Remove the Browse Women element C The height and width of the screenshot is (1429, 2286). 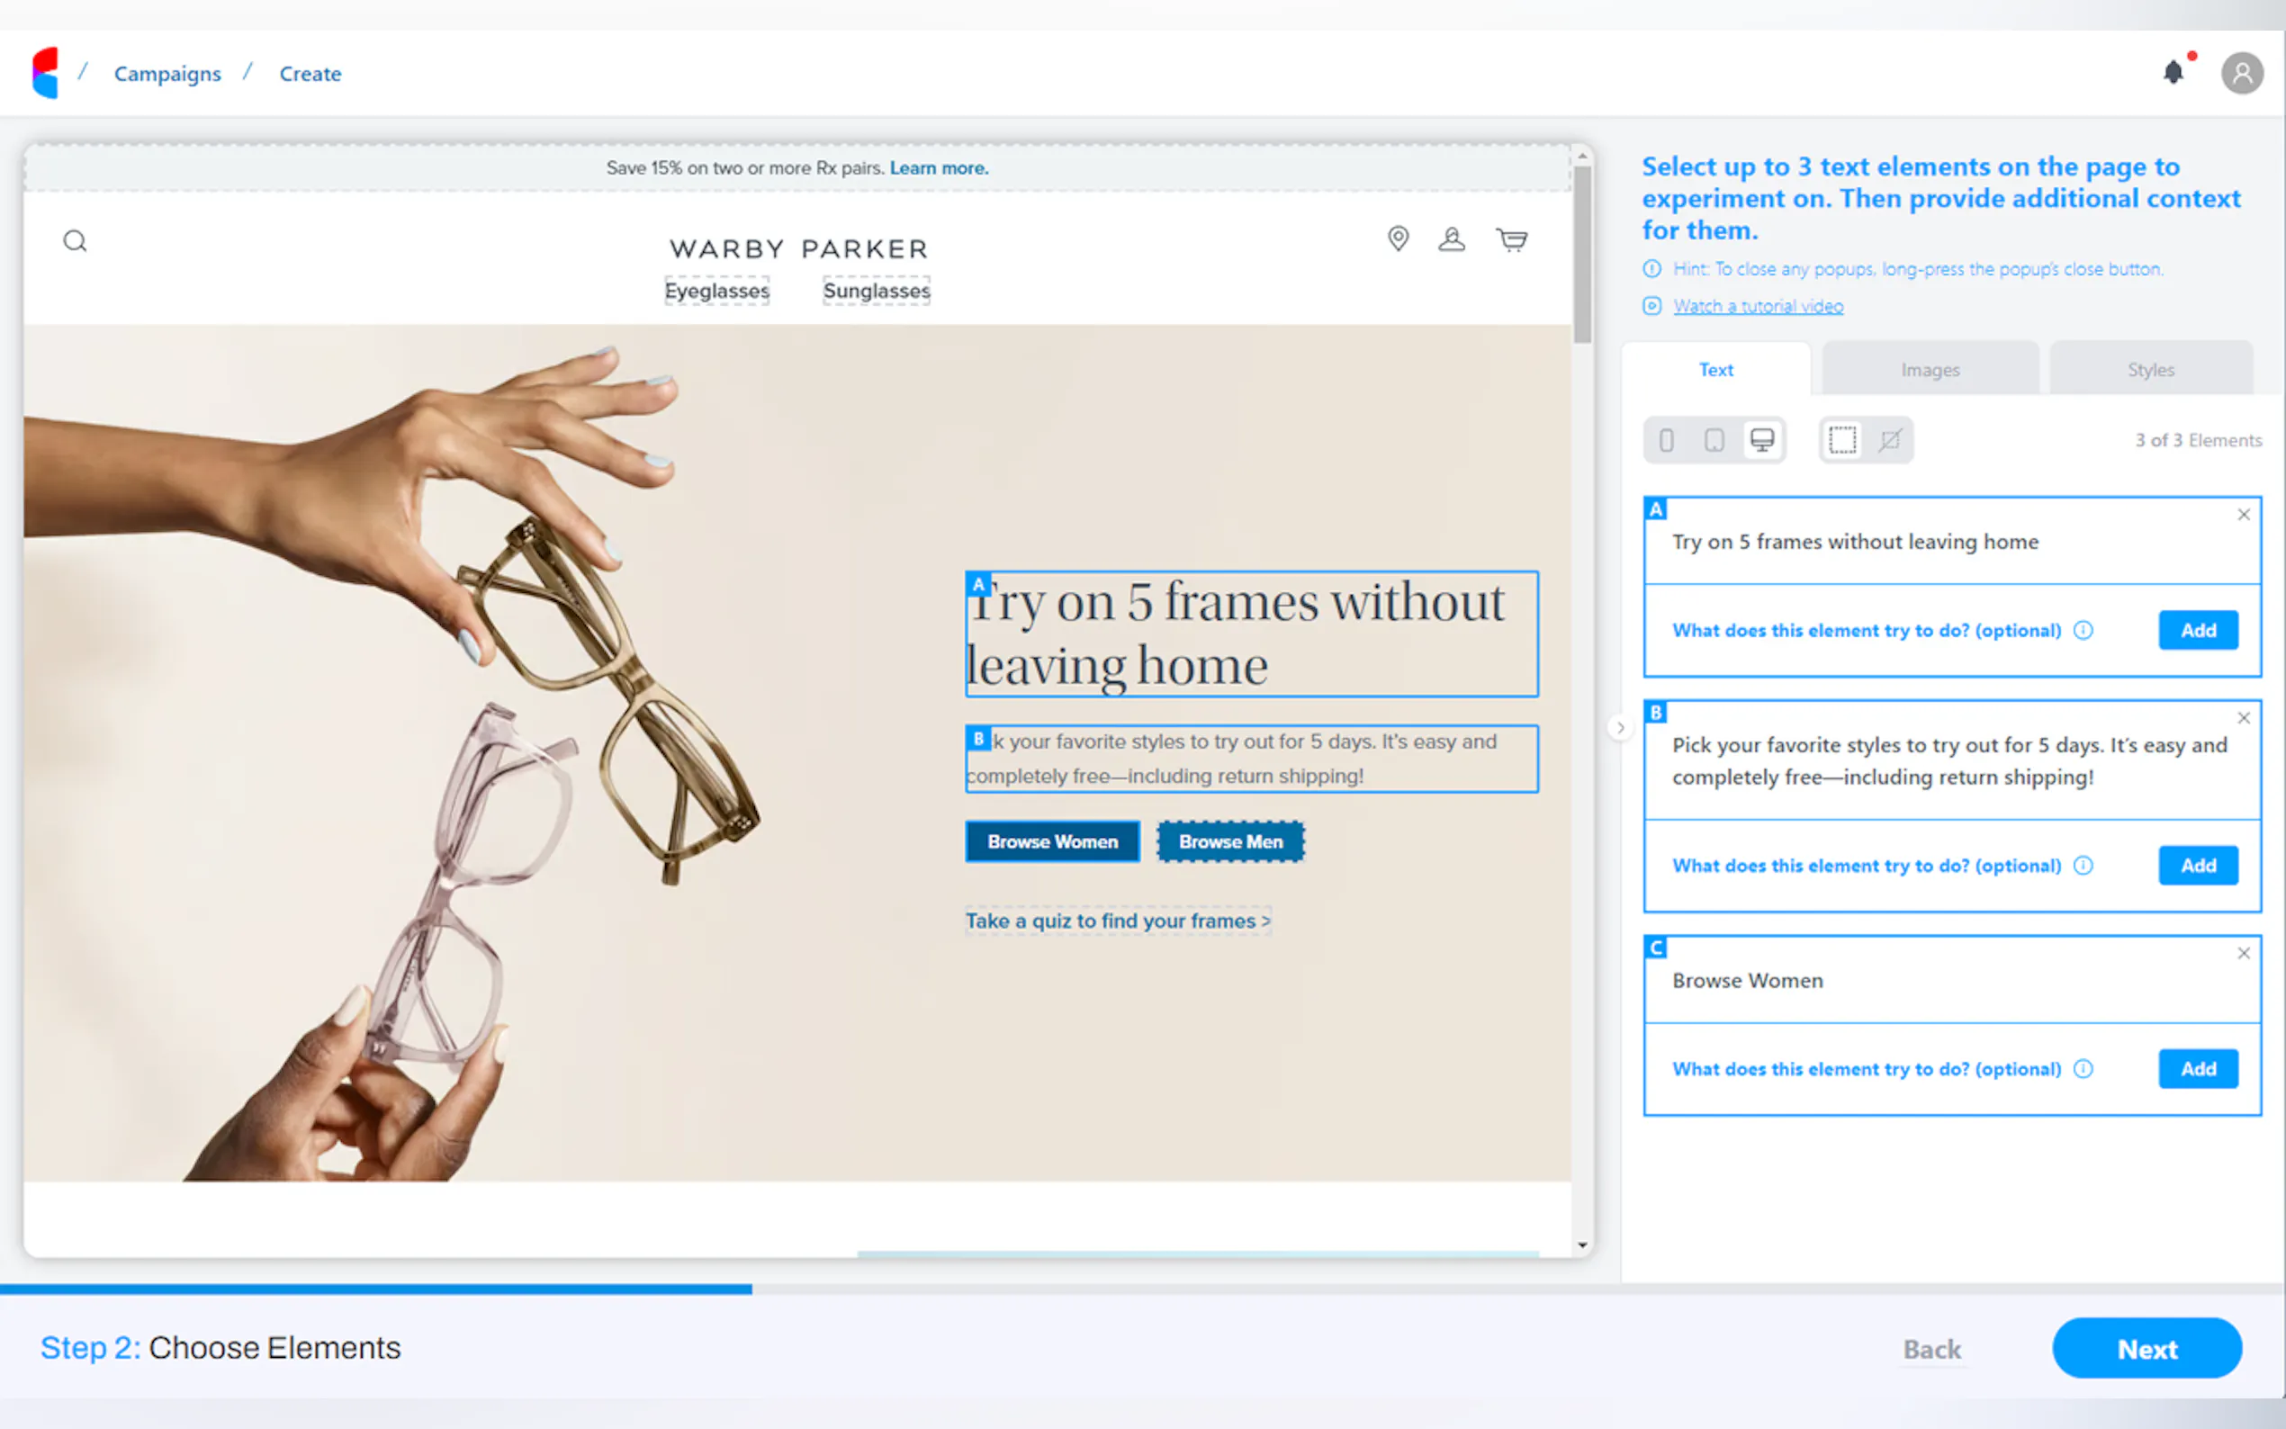click(x=2244, y=954)
